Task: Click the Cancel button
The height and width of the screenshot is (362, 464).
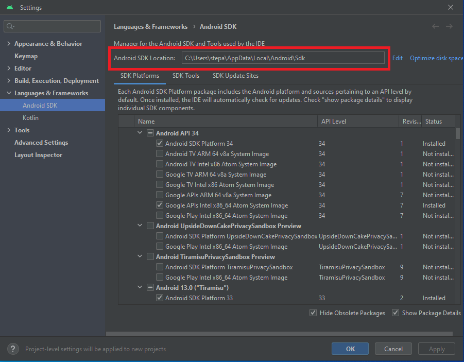Action: (393, 349)
